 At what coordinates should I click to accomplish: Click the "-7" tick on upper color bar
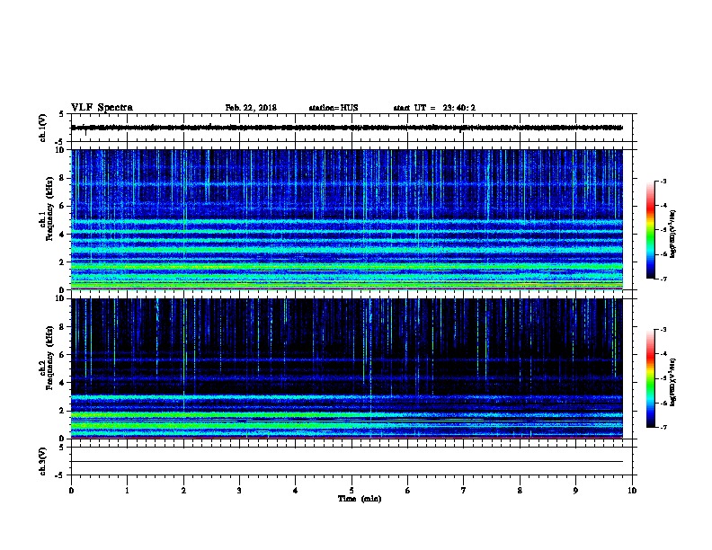663,279
